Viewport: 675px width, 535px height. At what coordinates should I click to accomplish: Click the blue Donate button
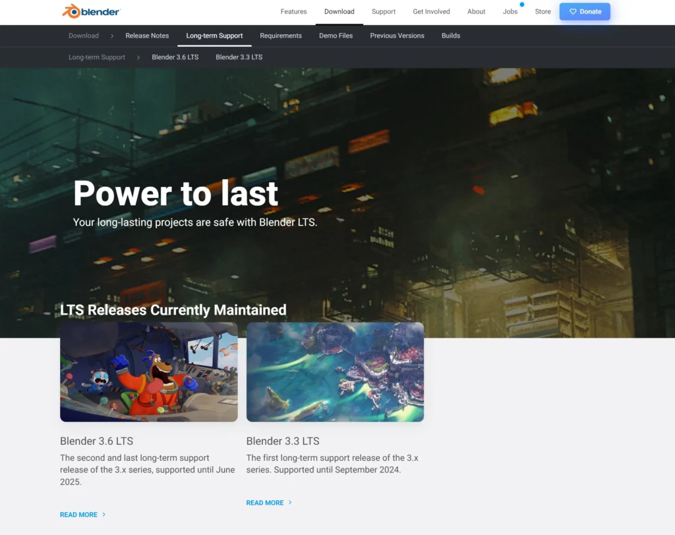(585, 12)
